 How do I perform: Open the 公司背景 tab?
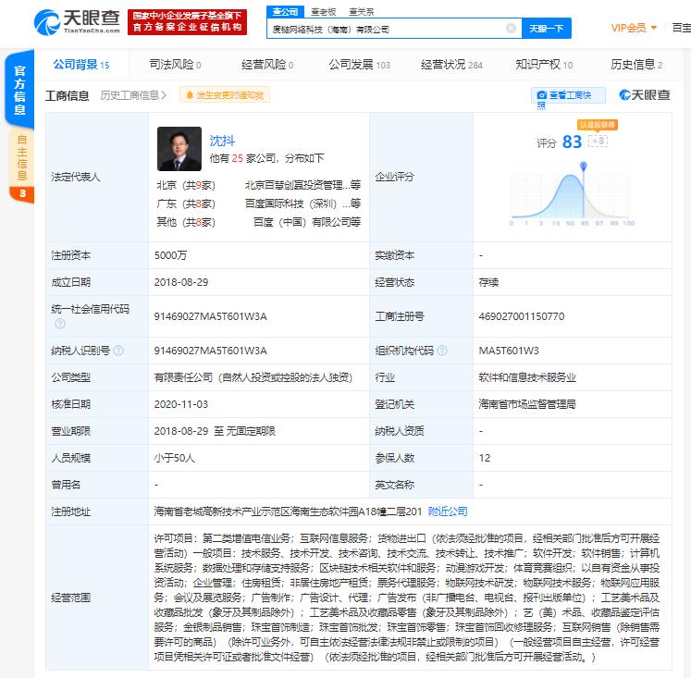pos(81,65)
